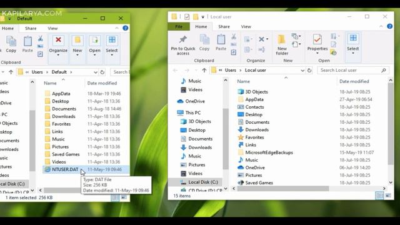Image resolution: width=400 pixels, height=225 pixels.
Task: Refresh the Local user address bar
Action: pyautogui.click(x=309, y=70)
